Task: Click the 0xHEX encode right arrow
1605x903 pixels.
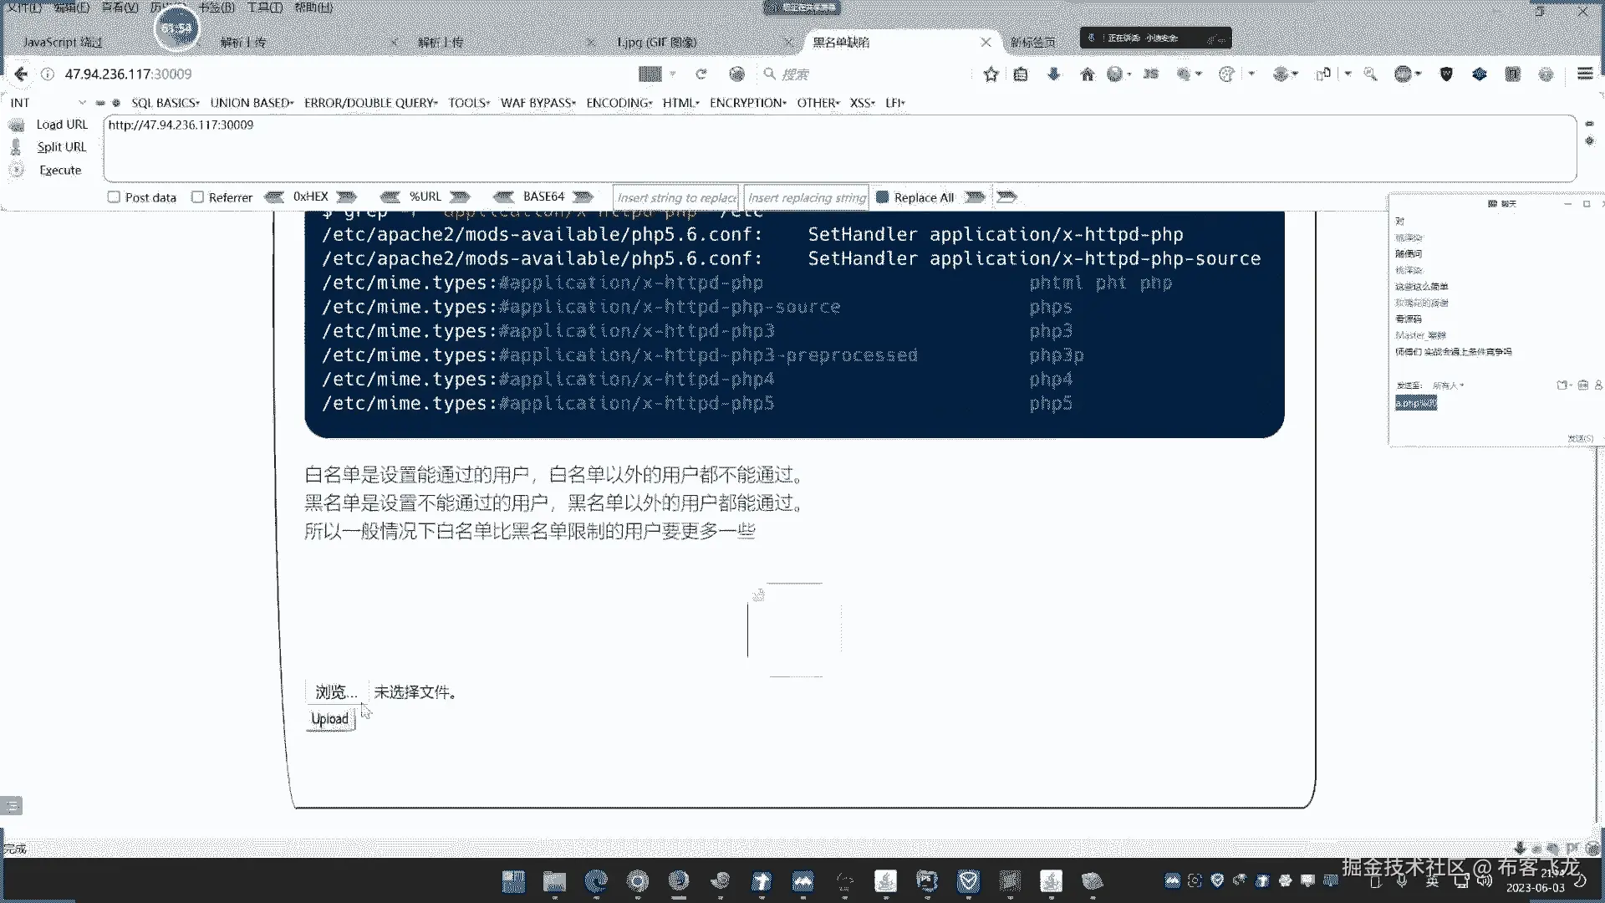Action: (347, 196)
